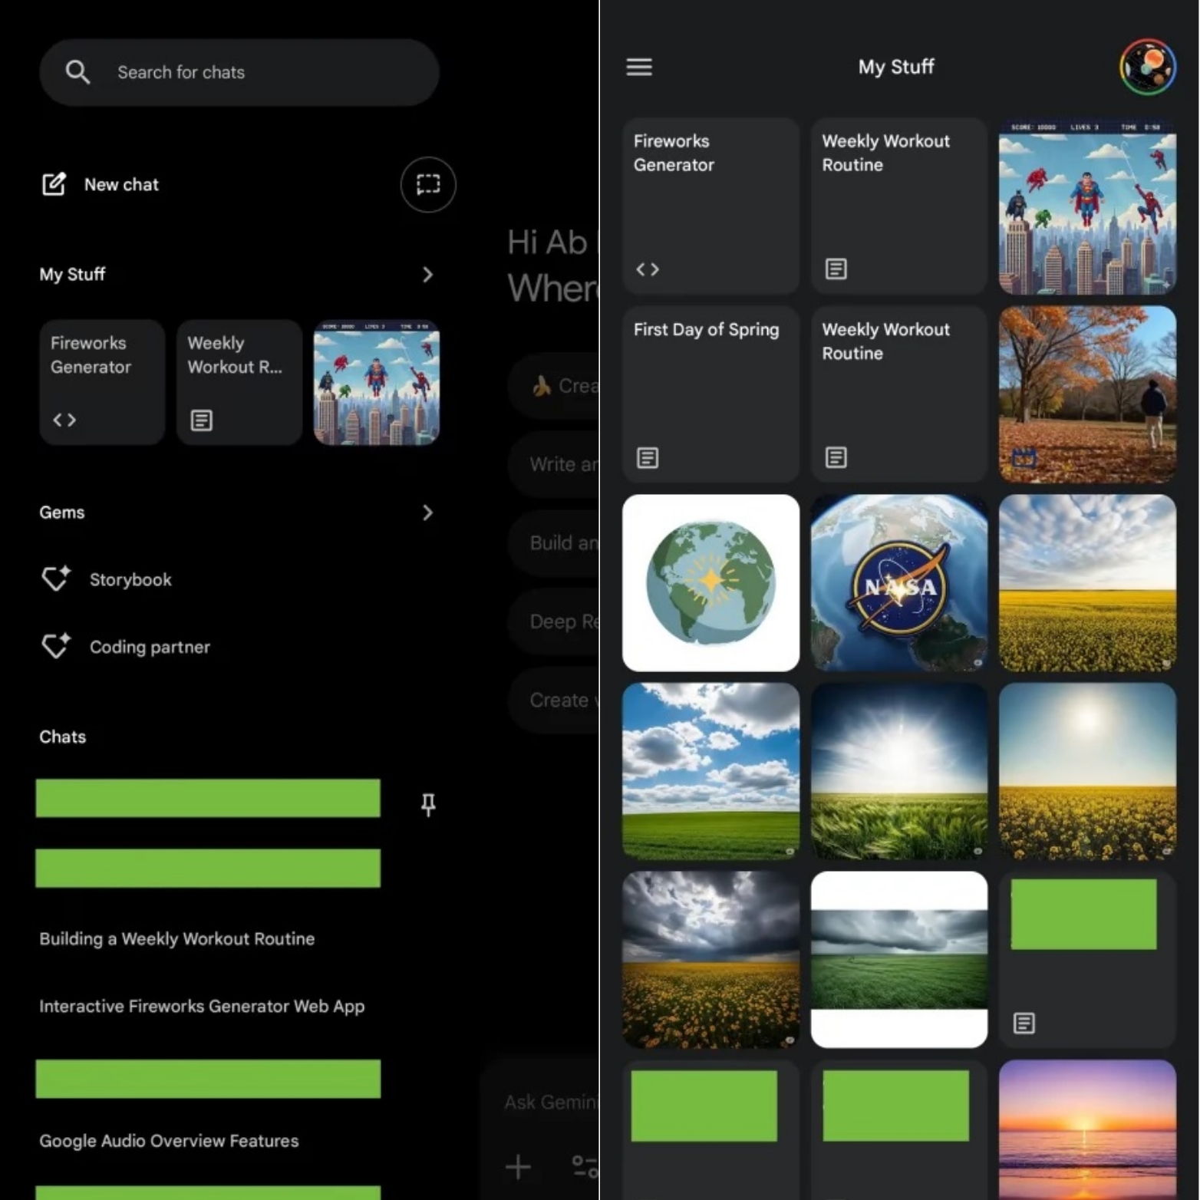The width and height of the screenshot is (1200, 1200).
Task: Open the hamburger menu in My Stuff
Action: pyautogui.click(x=639, y=67)
